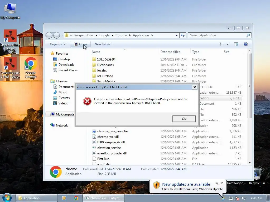Dismiss the updates notification balloon
Screen dimensions: 270x202
click(222, 183)
